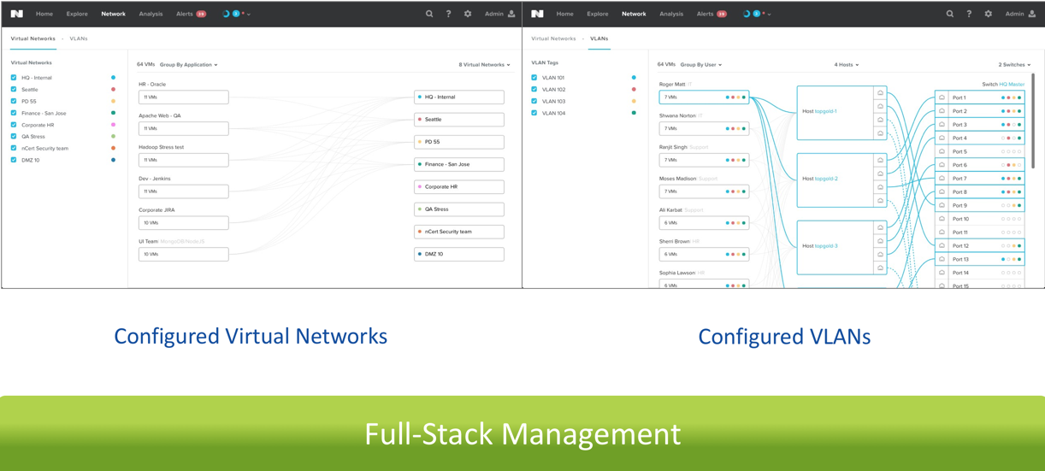This screenshot has width=1045, height=471.
Task: Click the Port 4 icon on the switch
Action: point(942,138)
